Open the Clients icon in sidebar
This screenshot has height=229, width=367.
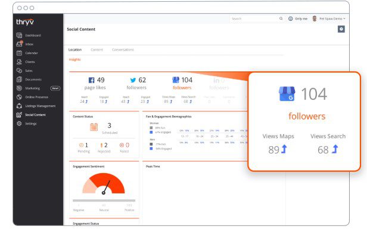tap(19, 62)
